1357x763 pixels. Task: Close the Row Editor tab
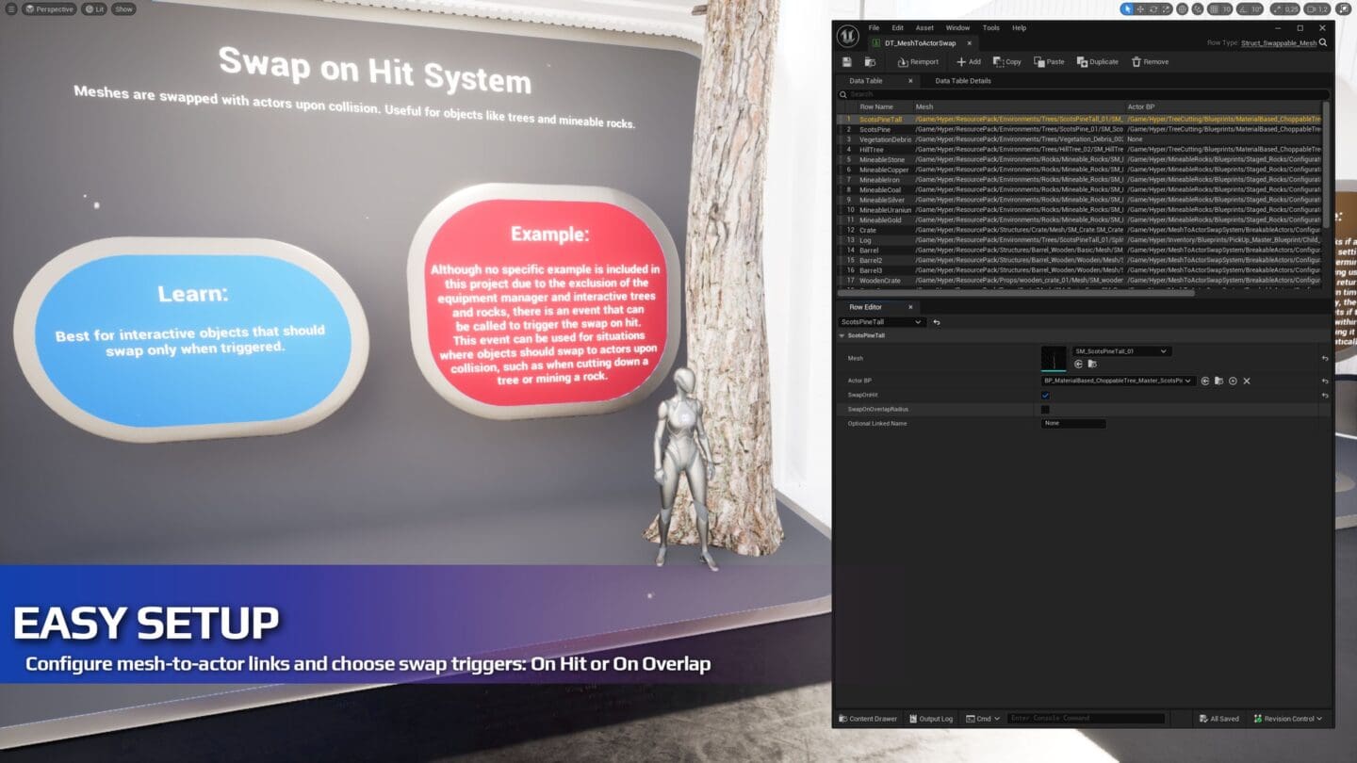(910, 307)
